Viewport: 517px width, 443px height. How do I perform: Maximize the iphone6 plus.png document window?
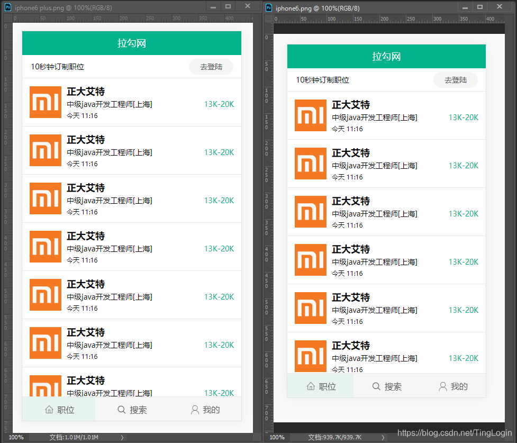coord(228,6)
